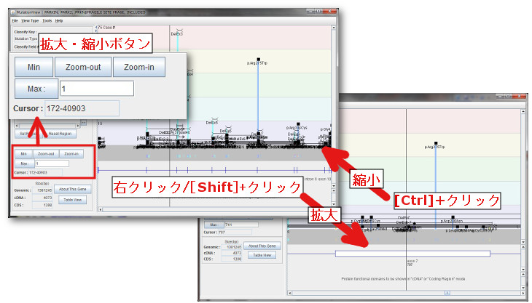This screenshot has height=303, width=532.
Task: Open the View Type menu
Action: (x=30, y=21)
